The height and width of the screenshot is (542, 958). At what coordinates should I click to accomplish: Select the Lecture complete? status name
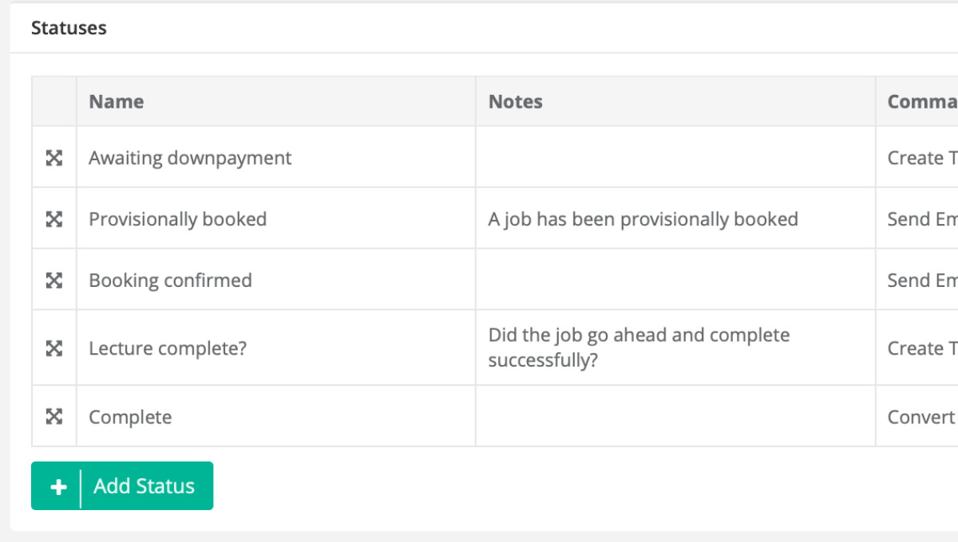point(168,348)
